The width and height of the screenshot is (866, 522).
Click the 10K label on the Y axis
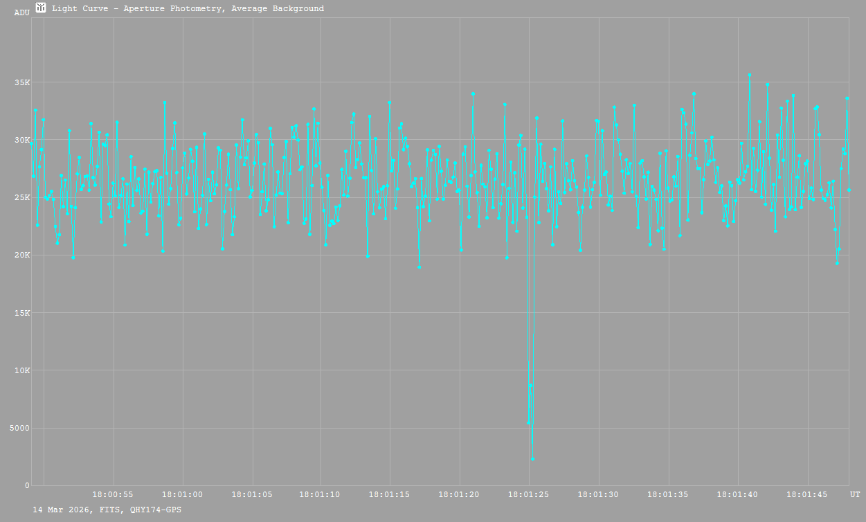coord(23,370)
